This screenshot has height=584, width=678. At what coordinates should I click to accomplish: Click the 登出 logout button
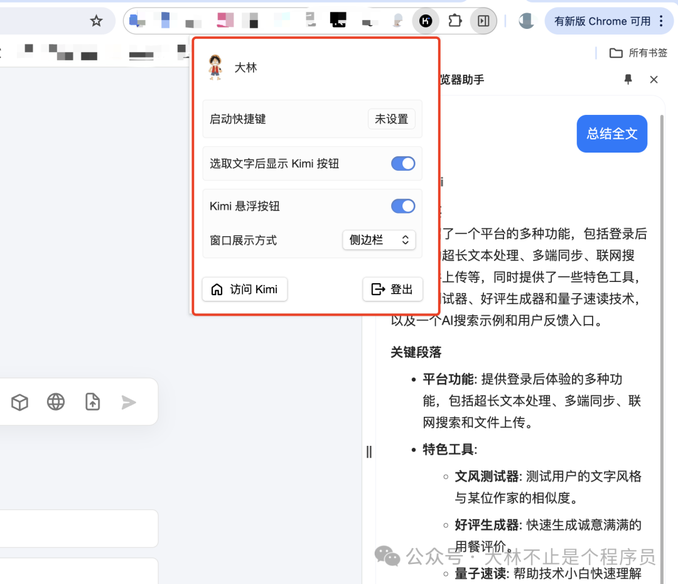(392, 289)
